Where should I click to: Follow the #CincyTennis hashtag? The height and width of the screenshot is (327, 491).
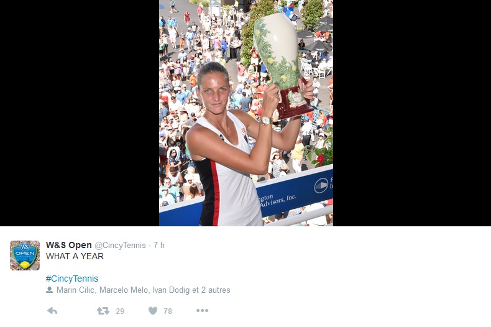pyautogui.click(x=72, y=279)
